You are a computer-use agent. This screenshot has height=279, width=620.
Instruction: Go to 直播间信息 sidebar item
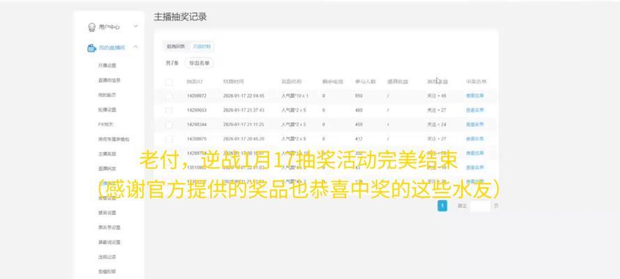pyautogui.click(x=108, y=80)
